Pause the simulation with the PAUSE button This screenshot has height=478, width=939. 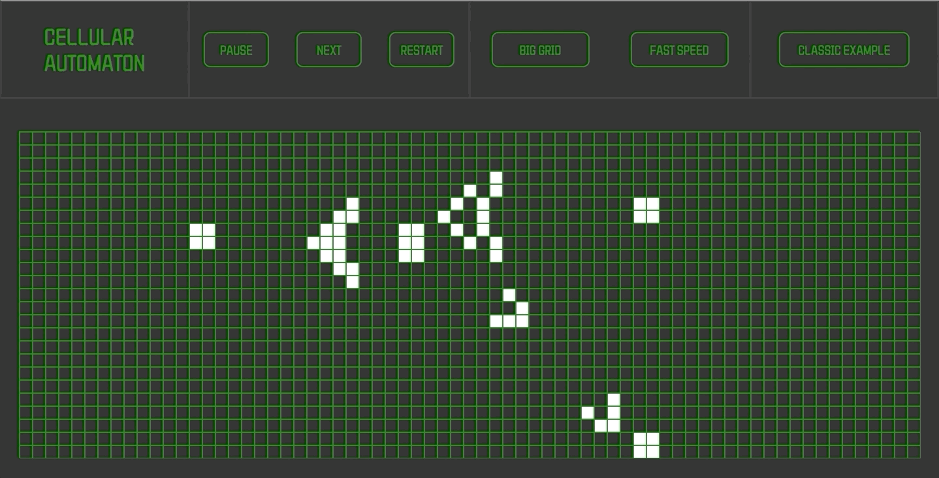[236, 50]
